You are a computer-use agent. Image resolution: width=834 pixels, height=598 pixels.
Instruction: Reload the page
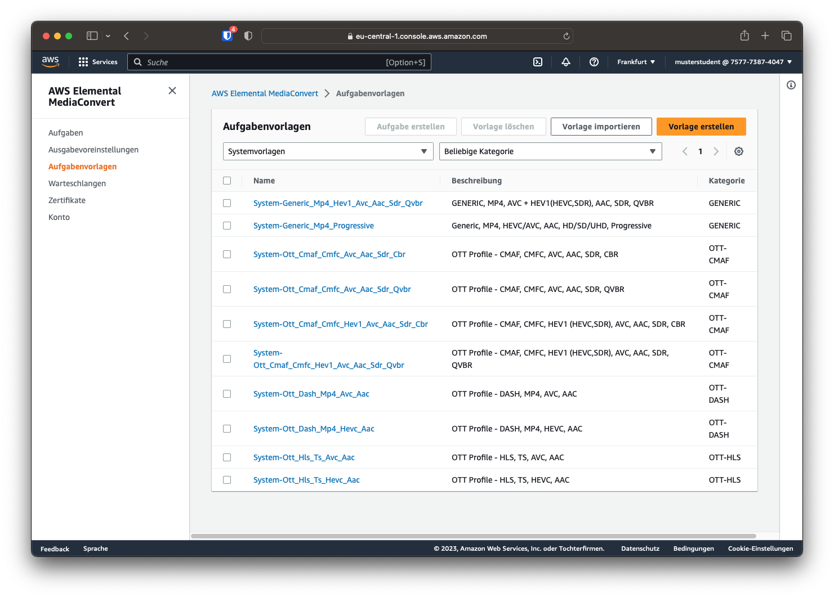pyautogui.click(x=567, y=36)
